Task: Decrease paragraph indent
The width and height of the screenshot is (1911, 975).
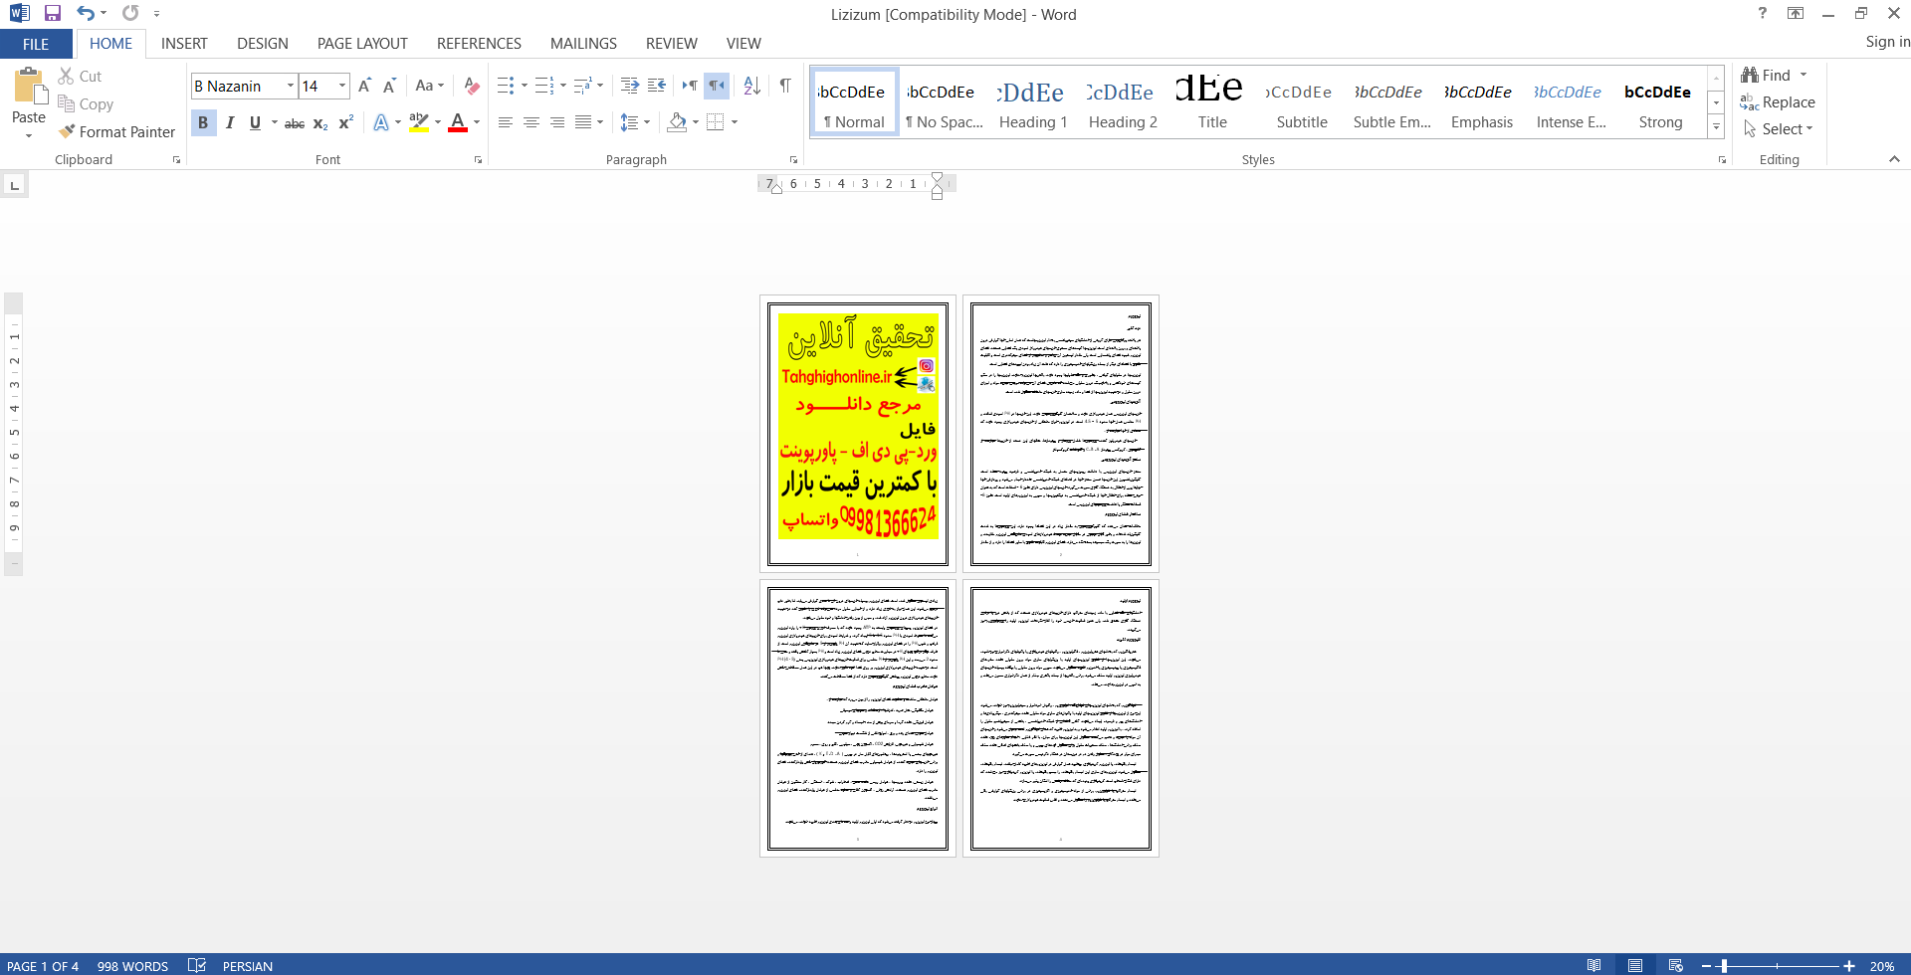Action: (x=629, y=86)
